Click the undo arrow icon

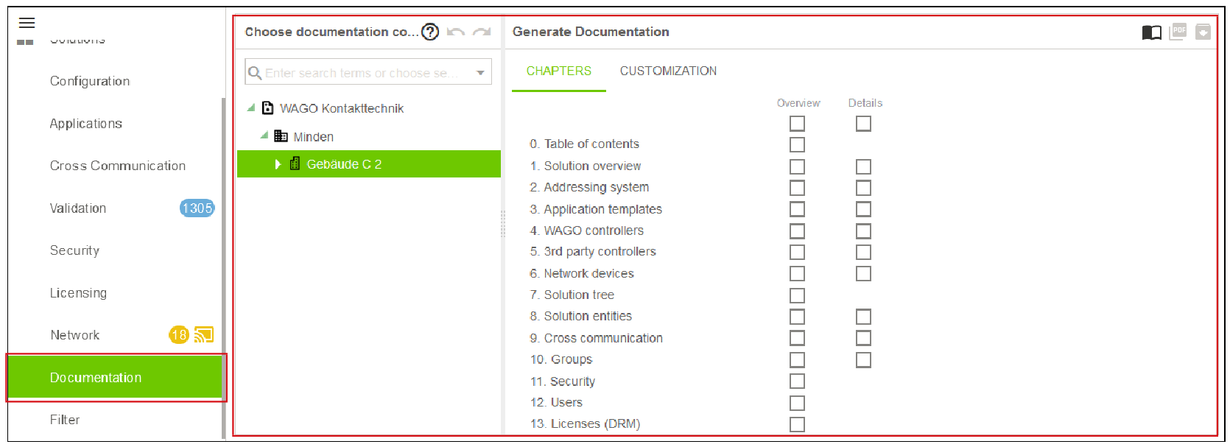tap(456, 32)
